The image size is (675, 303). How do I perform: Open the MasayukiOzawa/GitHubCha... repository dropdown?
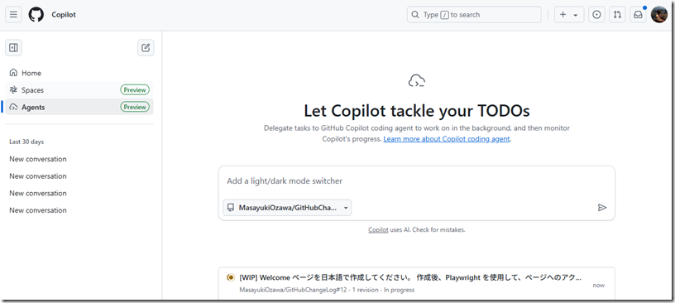(x=287, y=208)
